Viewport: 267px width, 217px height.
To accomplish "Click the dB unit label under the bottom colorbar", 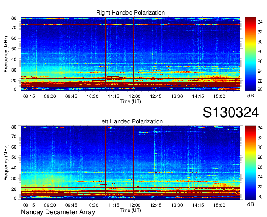I will point(251,204).
